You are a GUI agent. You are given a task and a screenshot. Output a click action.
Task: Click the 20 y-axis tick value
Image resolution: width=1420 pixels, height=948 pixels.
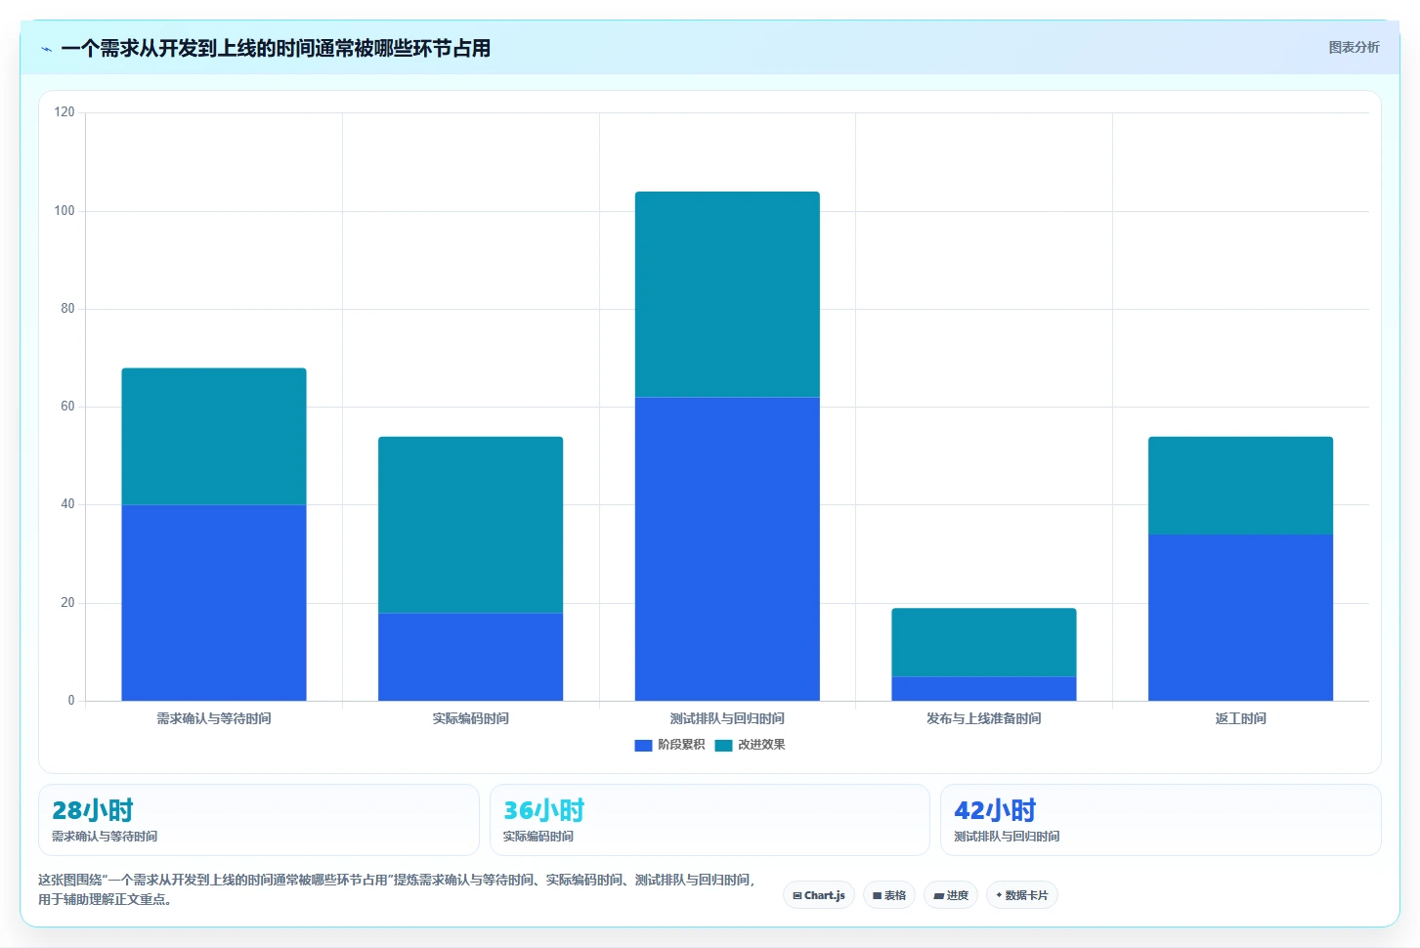[67, 603]
